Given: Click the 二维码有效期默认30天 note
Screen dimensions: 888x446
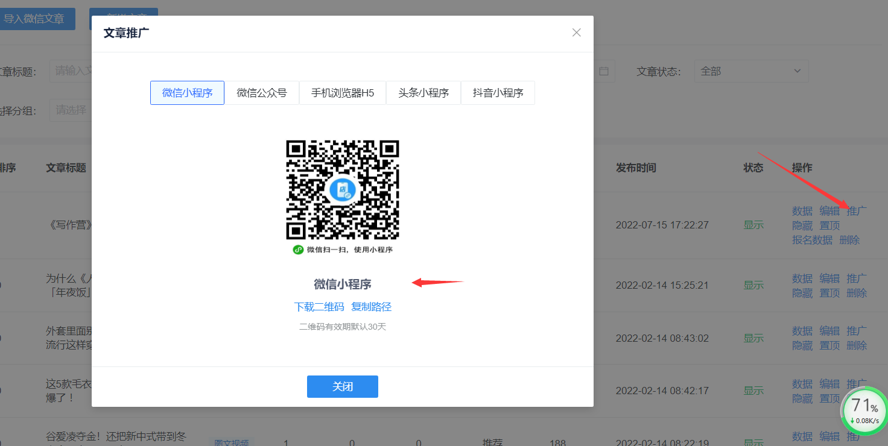Looking at the screenshot, I should (x=343, y=327).
